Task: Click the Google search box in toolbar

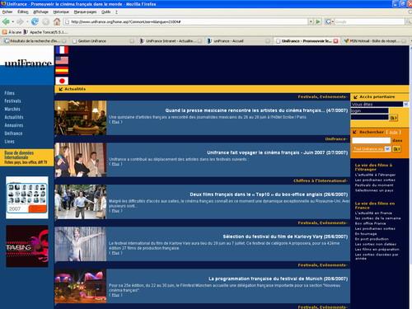Action: click(x=370, y=21)
